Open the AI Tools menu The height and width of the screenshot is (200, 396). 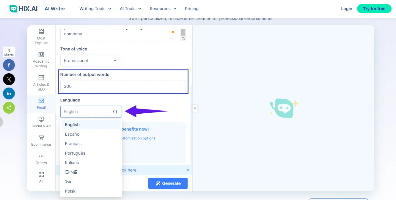(130, 9)
